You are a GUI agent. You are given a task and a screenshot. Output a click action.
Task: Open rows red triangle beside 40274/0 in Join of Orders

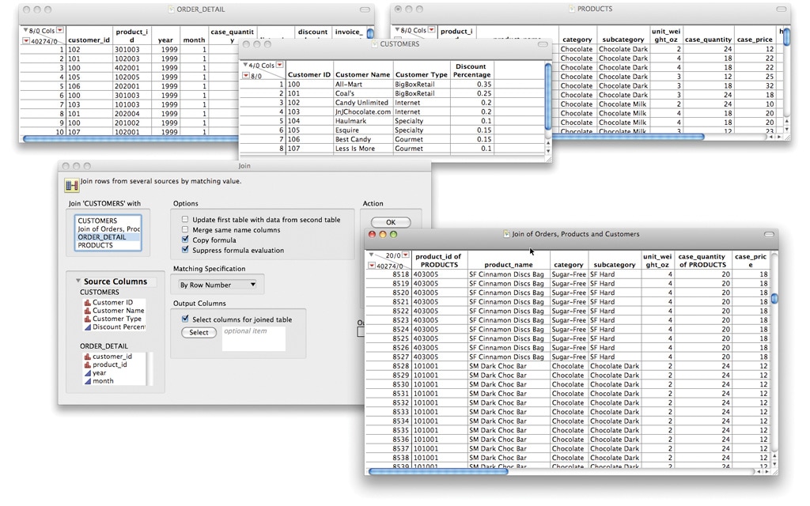pyautogui.click(x=372, y=266)
